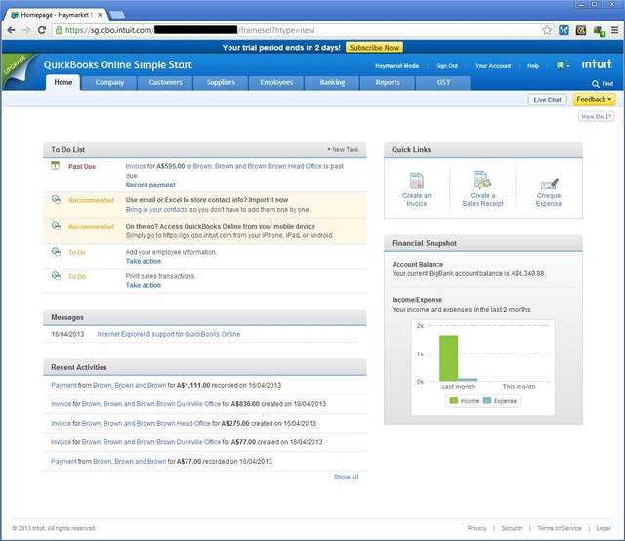Click the Subscribe Now button

374,48
